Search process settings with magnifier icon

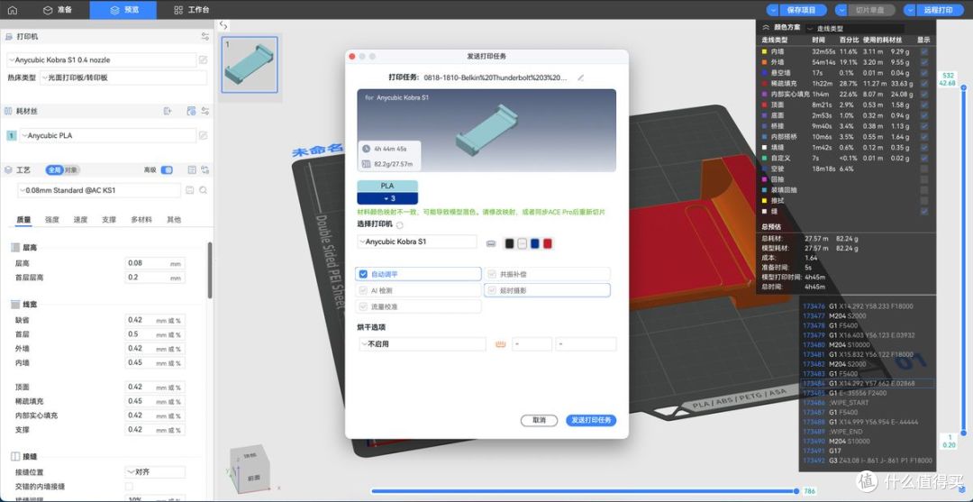point(203,190)
